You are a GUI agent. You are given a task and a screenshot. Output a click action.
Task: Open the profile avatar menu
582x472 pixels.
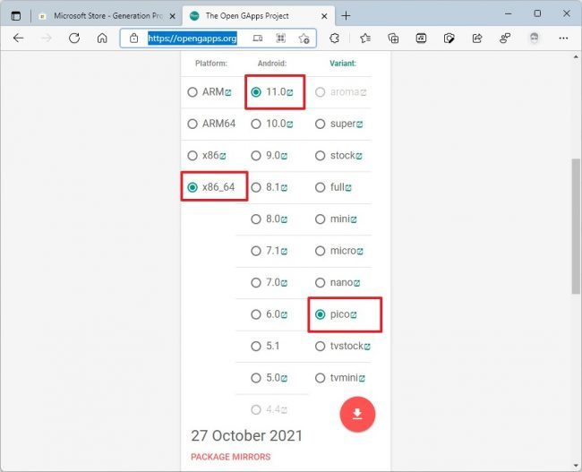[535, 38]
